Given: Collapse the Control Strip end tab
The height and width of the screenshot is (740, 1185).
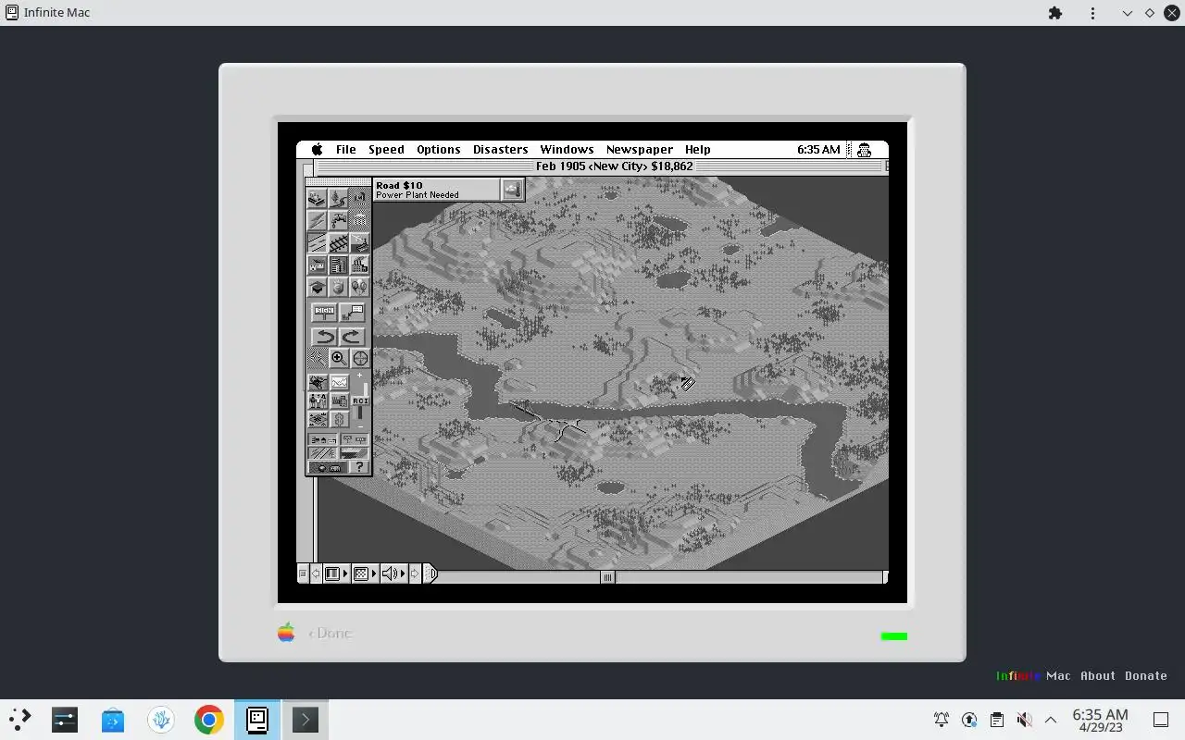Looking at the screenshot, I should (430, 573).
